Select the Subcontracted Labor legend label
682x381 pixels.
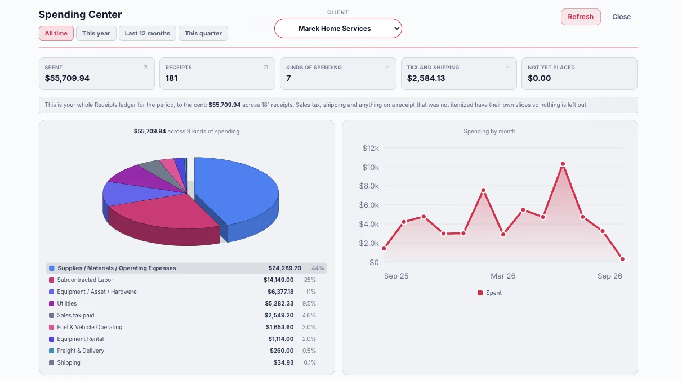(85, 280)
